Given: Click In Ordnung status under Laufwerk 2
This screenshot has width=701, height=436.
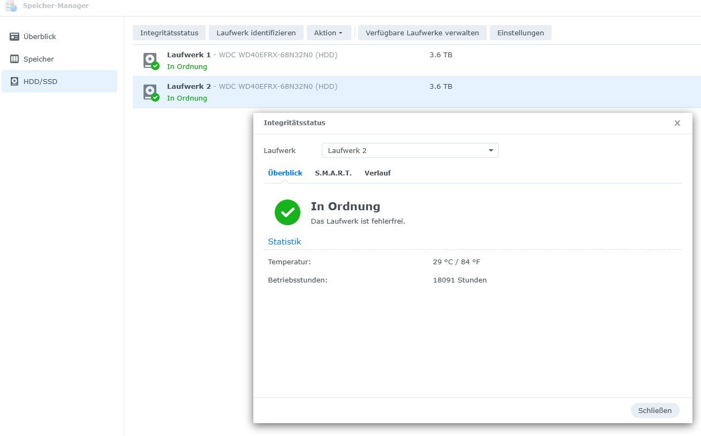Looking at the screenshot, I should (x=187, y=98).
